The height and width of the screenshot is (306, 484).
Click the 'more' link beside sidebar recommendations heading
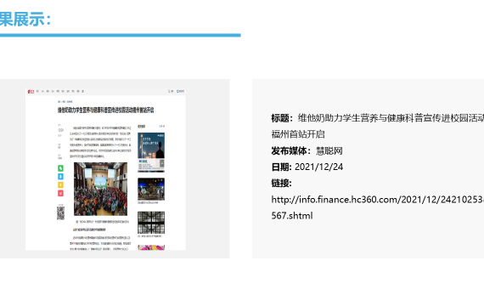[x=161, y=127]
